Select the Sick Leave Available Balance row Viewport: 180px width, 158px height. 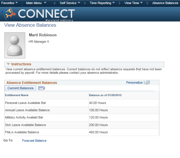(26, 125)
